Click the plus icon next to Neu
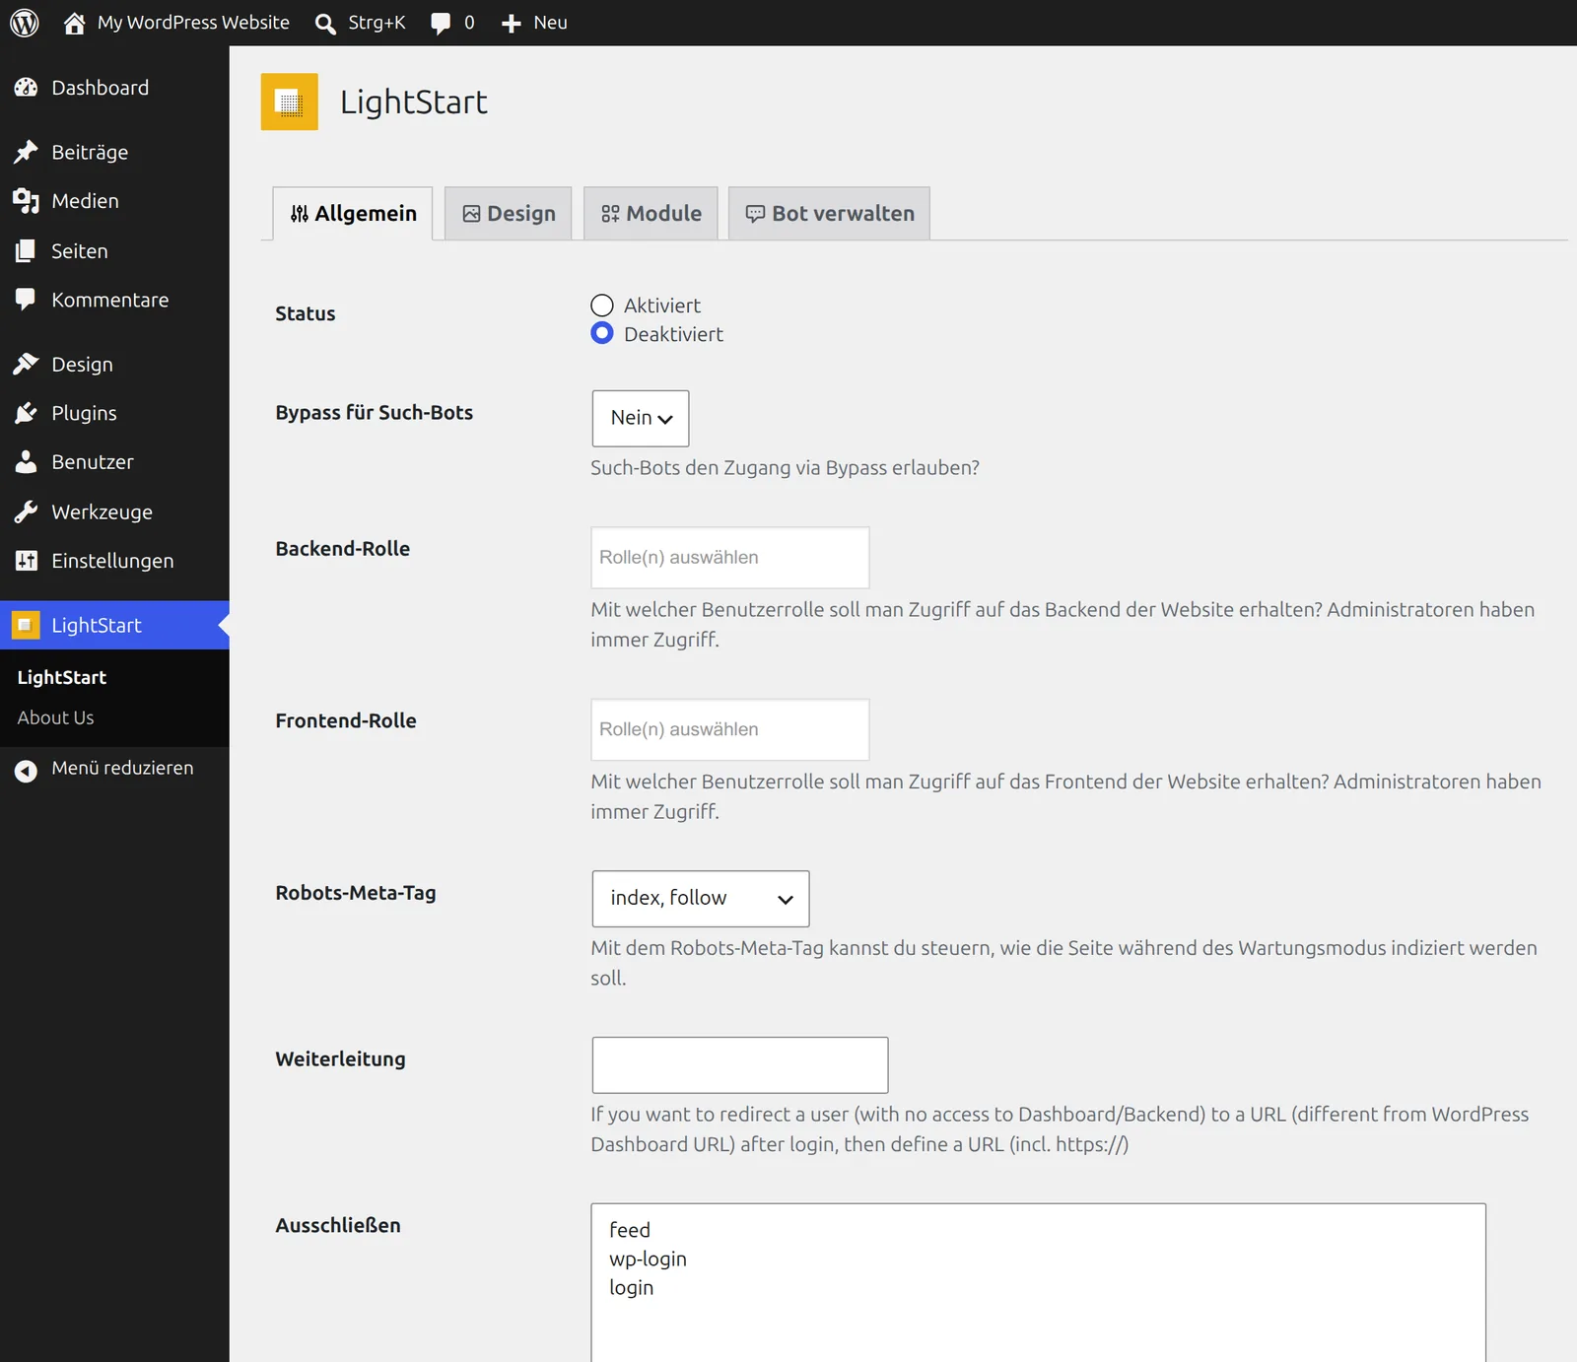The height and width of the screenshot is (1362, 1577). 511,24
